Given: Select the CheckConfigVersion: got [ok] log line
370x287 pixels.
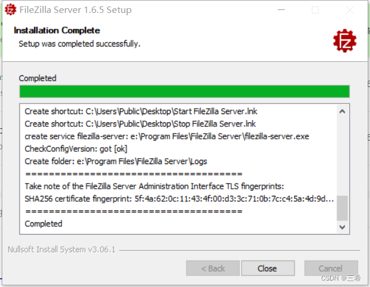Looking at the screenshot, I should 76,149.
